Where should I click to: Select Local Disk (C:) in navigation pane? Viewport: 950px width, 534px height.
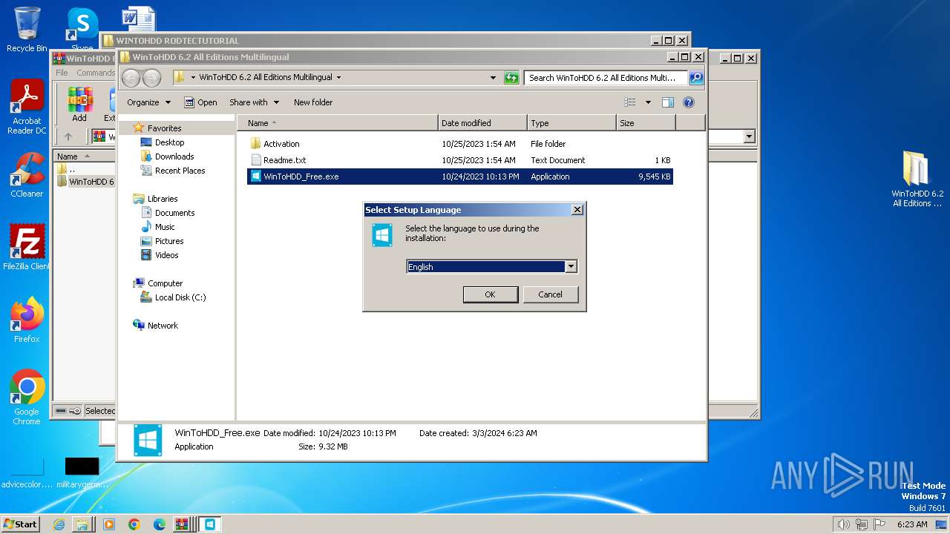point(180,297)
